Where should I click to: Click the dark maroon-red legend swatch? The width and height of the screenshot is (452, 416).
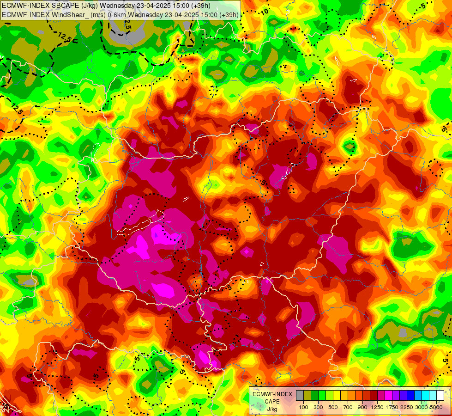coord(374,396)
